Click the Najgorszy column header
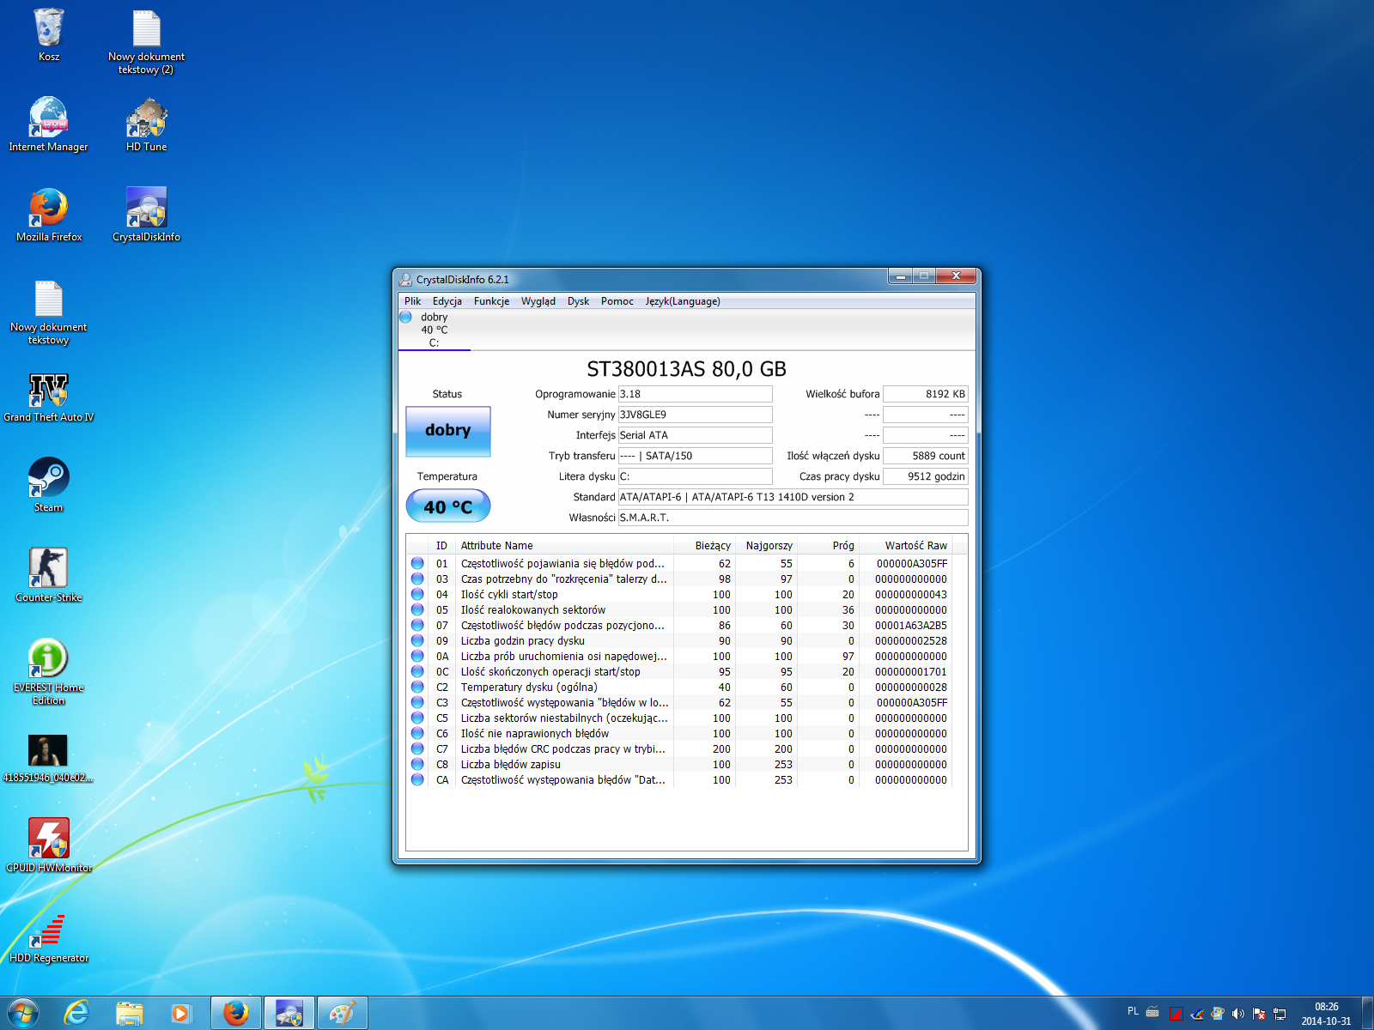The width and height of the screenshot is (1374, 1030). point(769,546)
